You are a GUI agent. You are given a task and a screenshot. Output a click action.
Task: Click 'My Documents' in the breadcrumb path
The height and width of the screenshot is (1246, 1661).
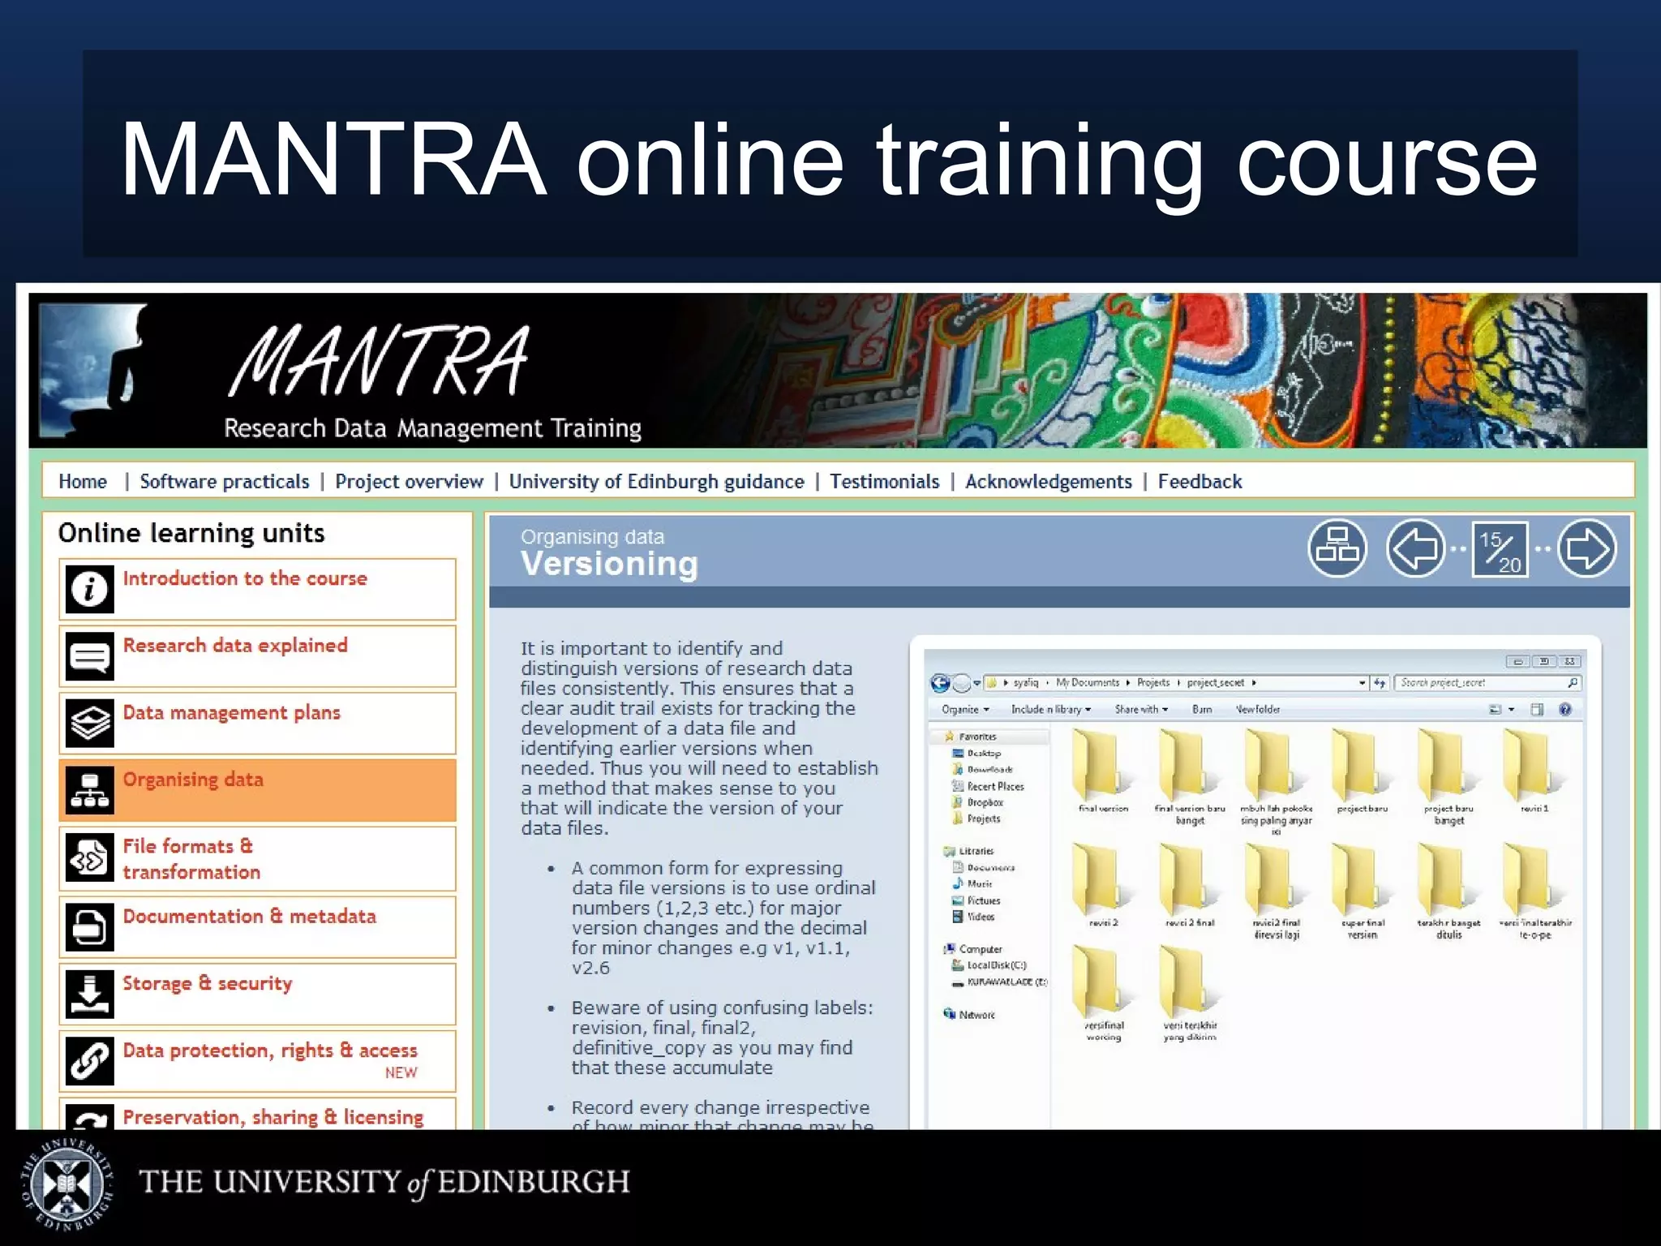(1088, 683)
